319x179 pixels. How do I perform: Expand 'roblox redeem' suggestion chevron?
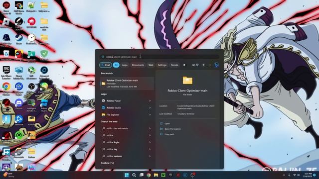(x=150, y=156)
